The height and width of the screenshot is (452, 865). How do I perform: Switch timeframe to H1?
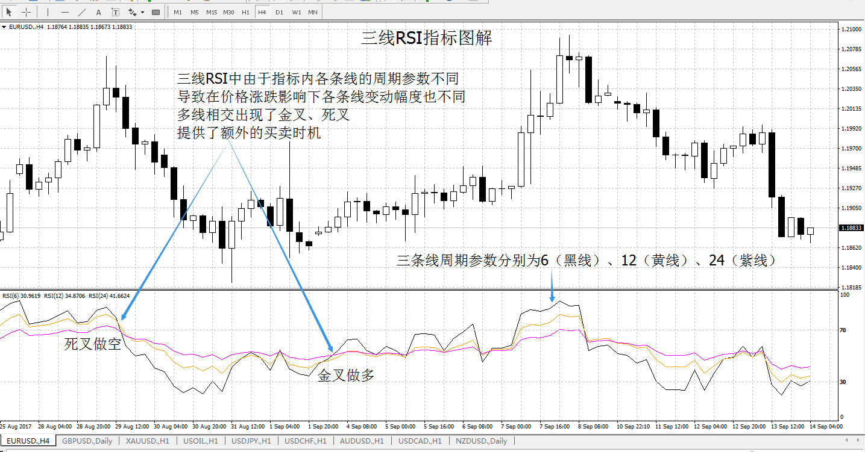coord(245,12)
